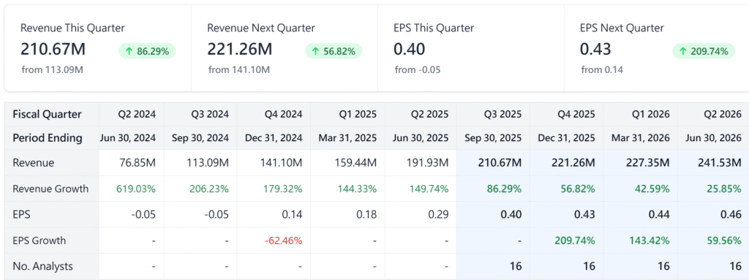Select the Revenue Next Quarter card
This screenshot has height=280, width=749.
pyautogui.click(x=285, y=48)
